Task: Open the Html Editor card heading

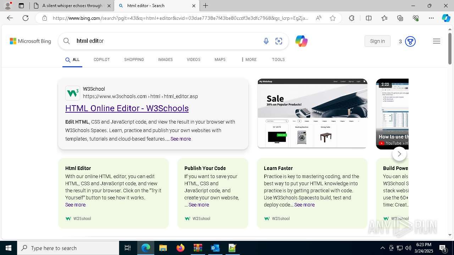Action: coord(78,168)
